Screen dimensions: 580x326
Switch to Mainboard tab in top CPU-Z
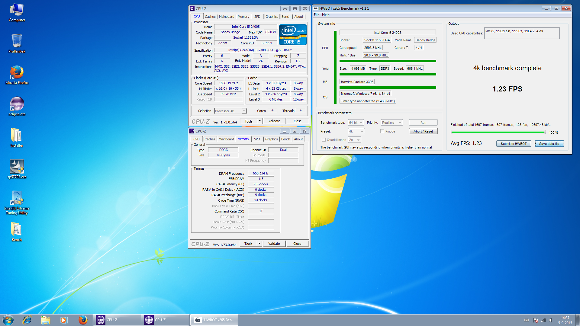(x=227, y=17)
